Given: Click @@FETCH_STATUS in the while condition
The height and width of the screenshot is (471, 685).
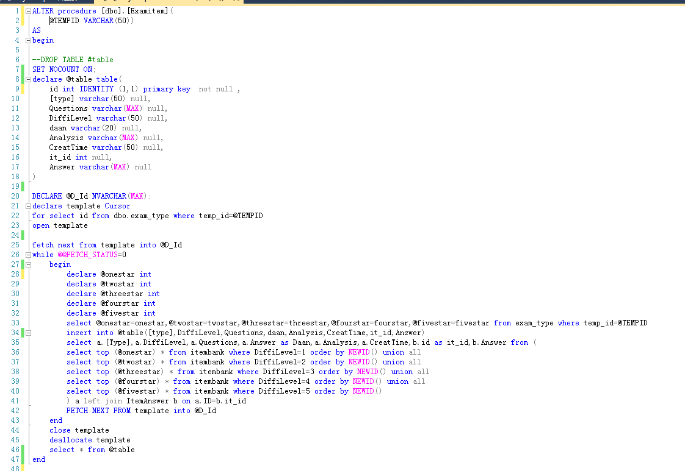Looking at the screenshot, I should click(x=88, y=255).
